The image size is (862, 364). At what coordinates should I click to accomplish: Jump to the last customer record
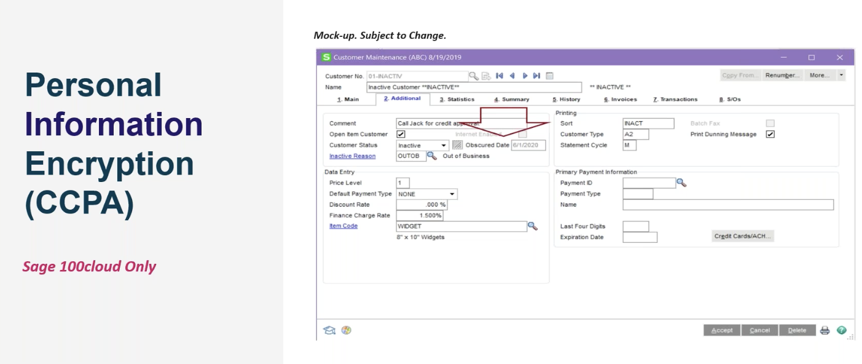coord(536,76)
